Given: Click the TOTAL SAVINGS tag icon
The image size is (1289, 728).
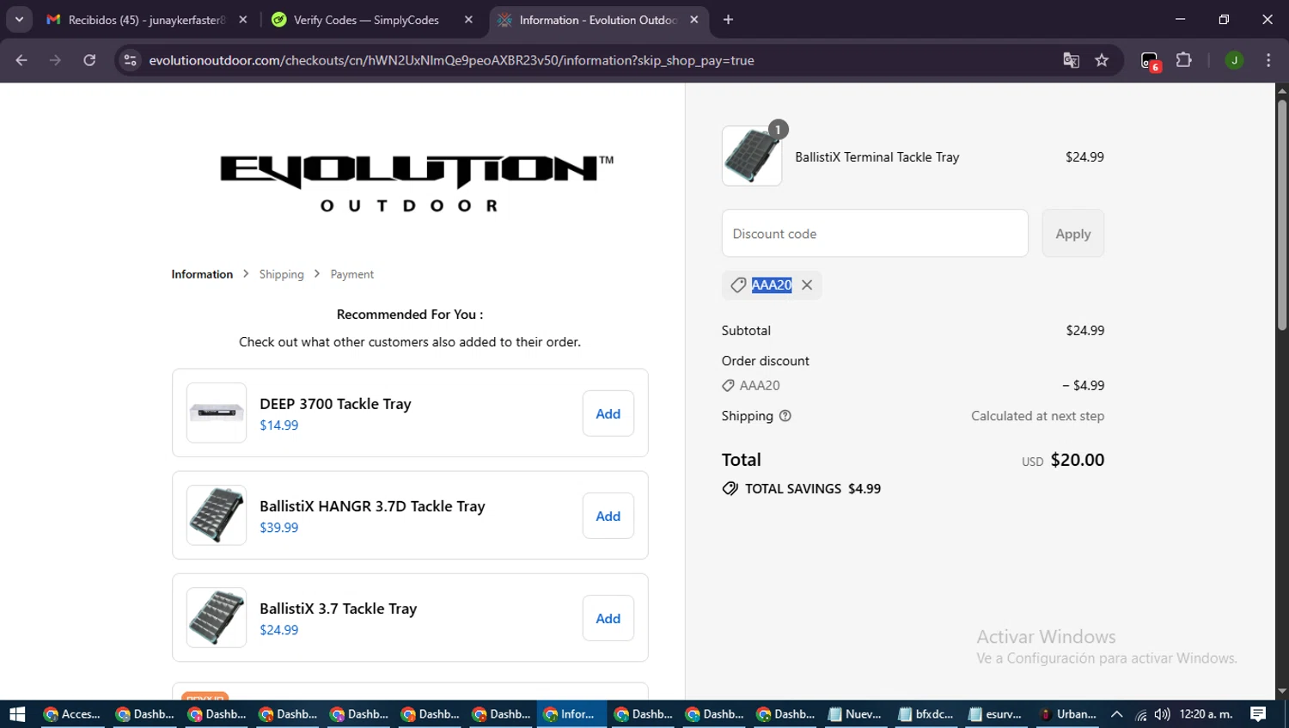Looking at the screenshot, I should [730, 488].
